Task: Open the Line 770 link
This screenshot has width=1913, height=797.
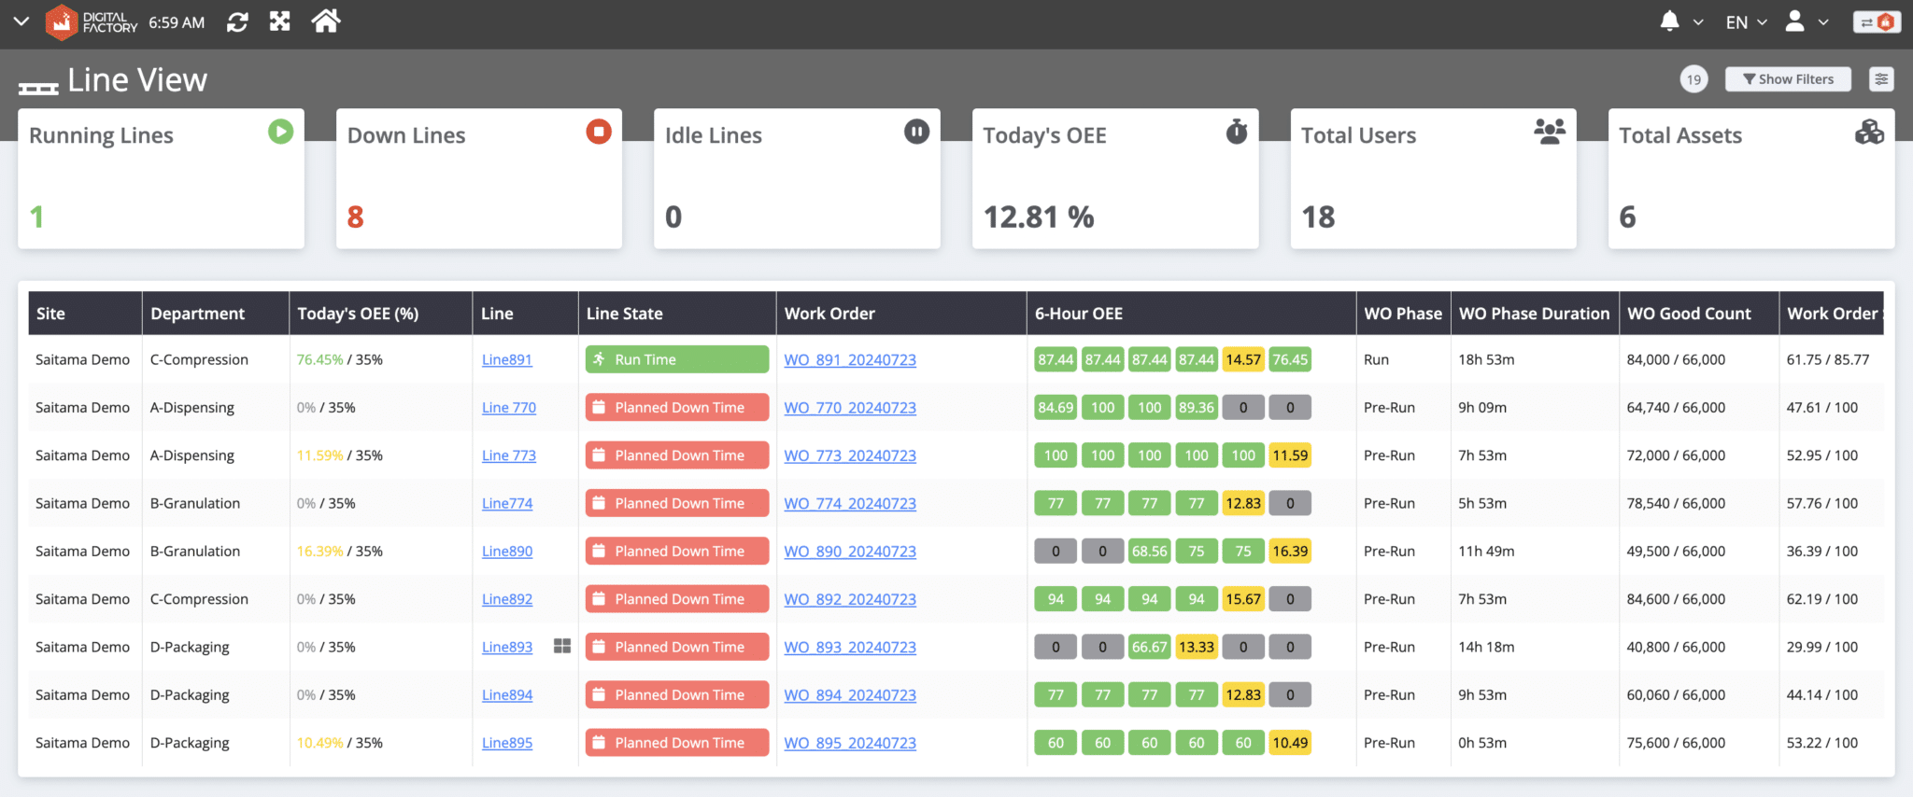Action: [x=509, y=408]
